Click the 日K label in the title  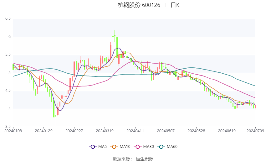175,5
